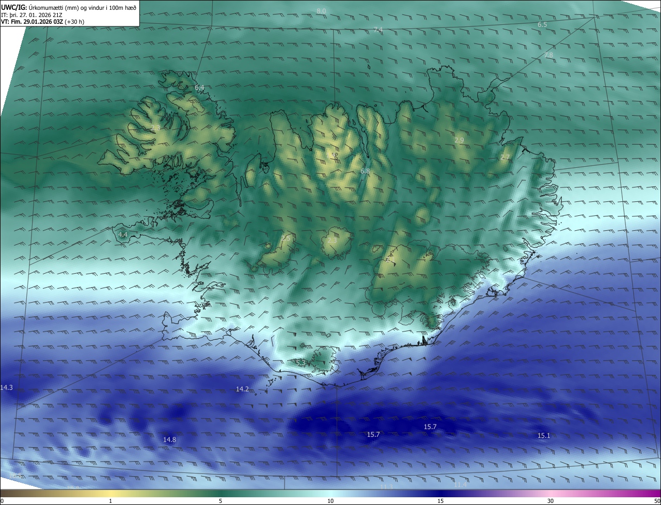Click the 6.4 value label near the Westfjords tip

[x=199, y=88]
